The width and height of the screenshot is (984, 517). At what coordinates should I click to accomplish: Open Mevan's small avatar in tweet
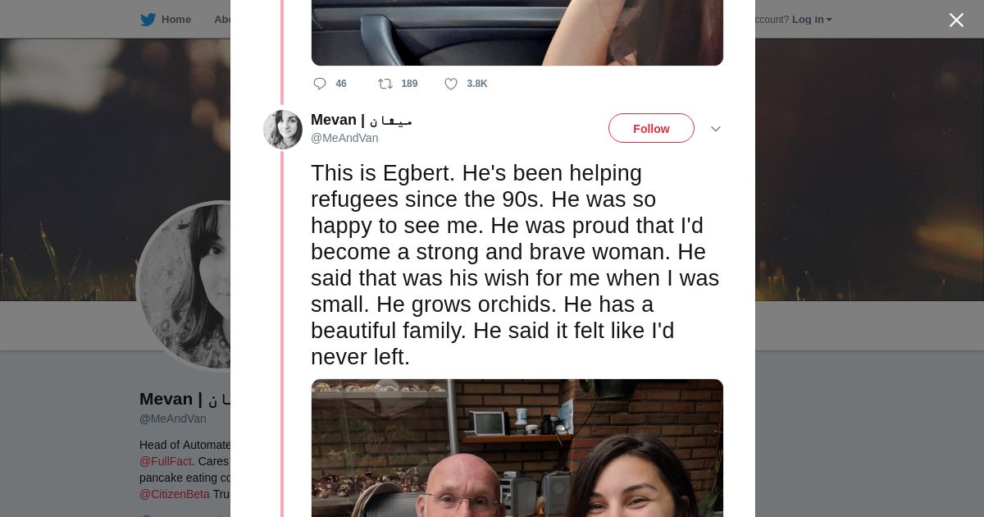tap(283, 130)
